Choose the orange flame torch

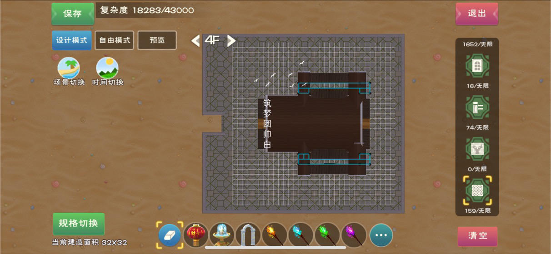click(x=275, y=235)
